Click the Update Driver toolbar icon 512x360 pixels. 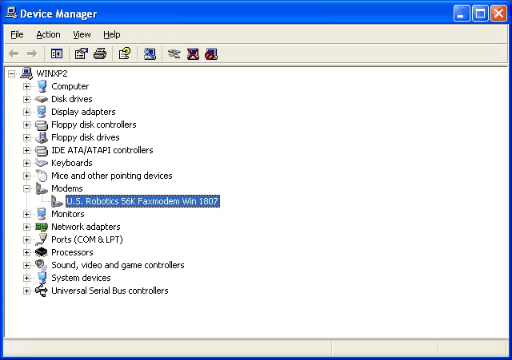(174, 53)
